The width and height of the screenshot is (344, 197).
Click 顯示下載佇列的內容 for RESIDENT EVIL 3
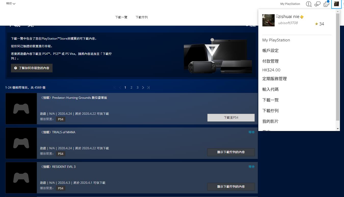[x=231, y=187]
